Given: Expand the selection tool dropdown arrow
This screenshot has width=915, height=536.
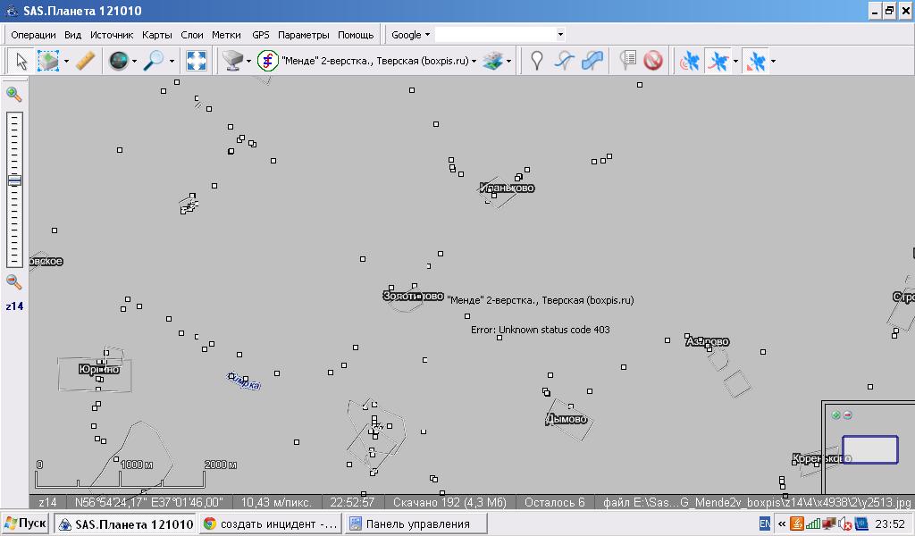Looking at the screenshot, I should point(66,62).
